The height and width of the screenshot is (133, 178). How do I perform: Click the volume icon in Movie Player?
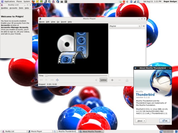point(96,80)
